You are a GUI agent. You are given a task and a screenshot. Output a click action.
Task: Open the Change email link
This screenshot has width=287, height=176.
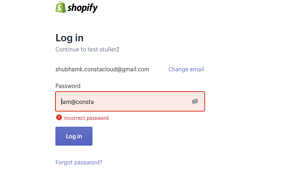tap(186, 69)
